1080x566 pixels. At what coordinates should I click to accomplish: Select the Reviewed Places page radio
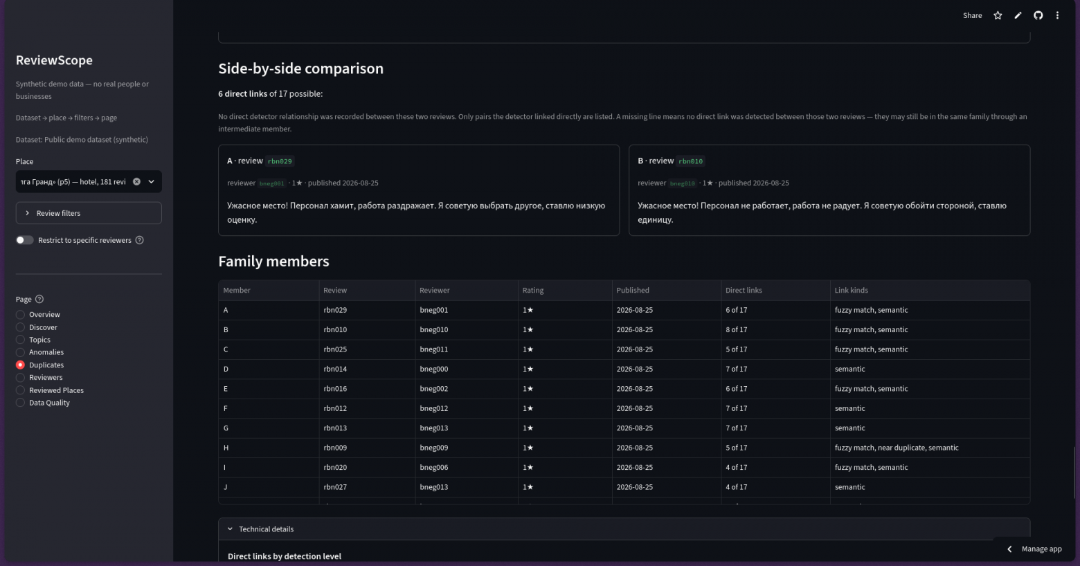(20, 390)
